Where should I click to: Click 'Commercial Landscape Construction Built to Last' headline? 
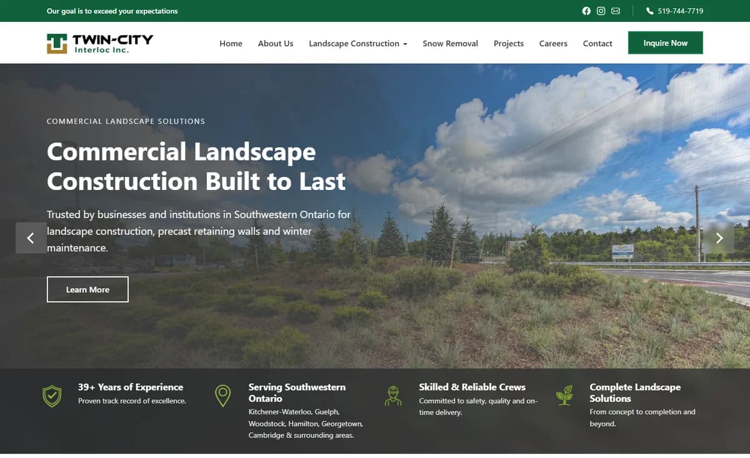196,166
